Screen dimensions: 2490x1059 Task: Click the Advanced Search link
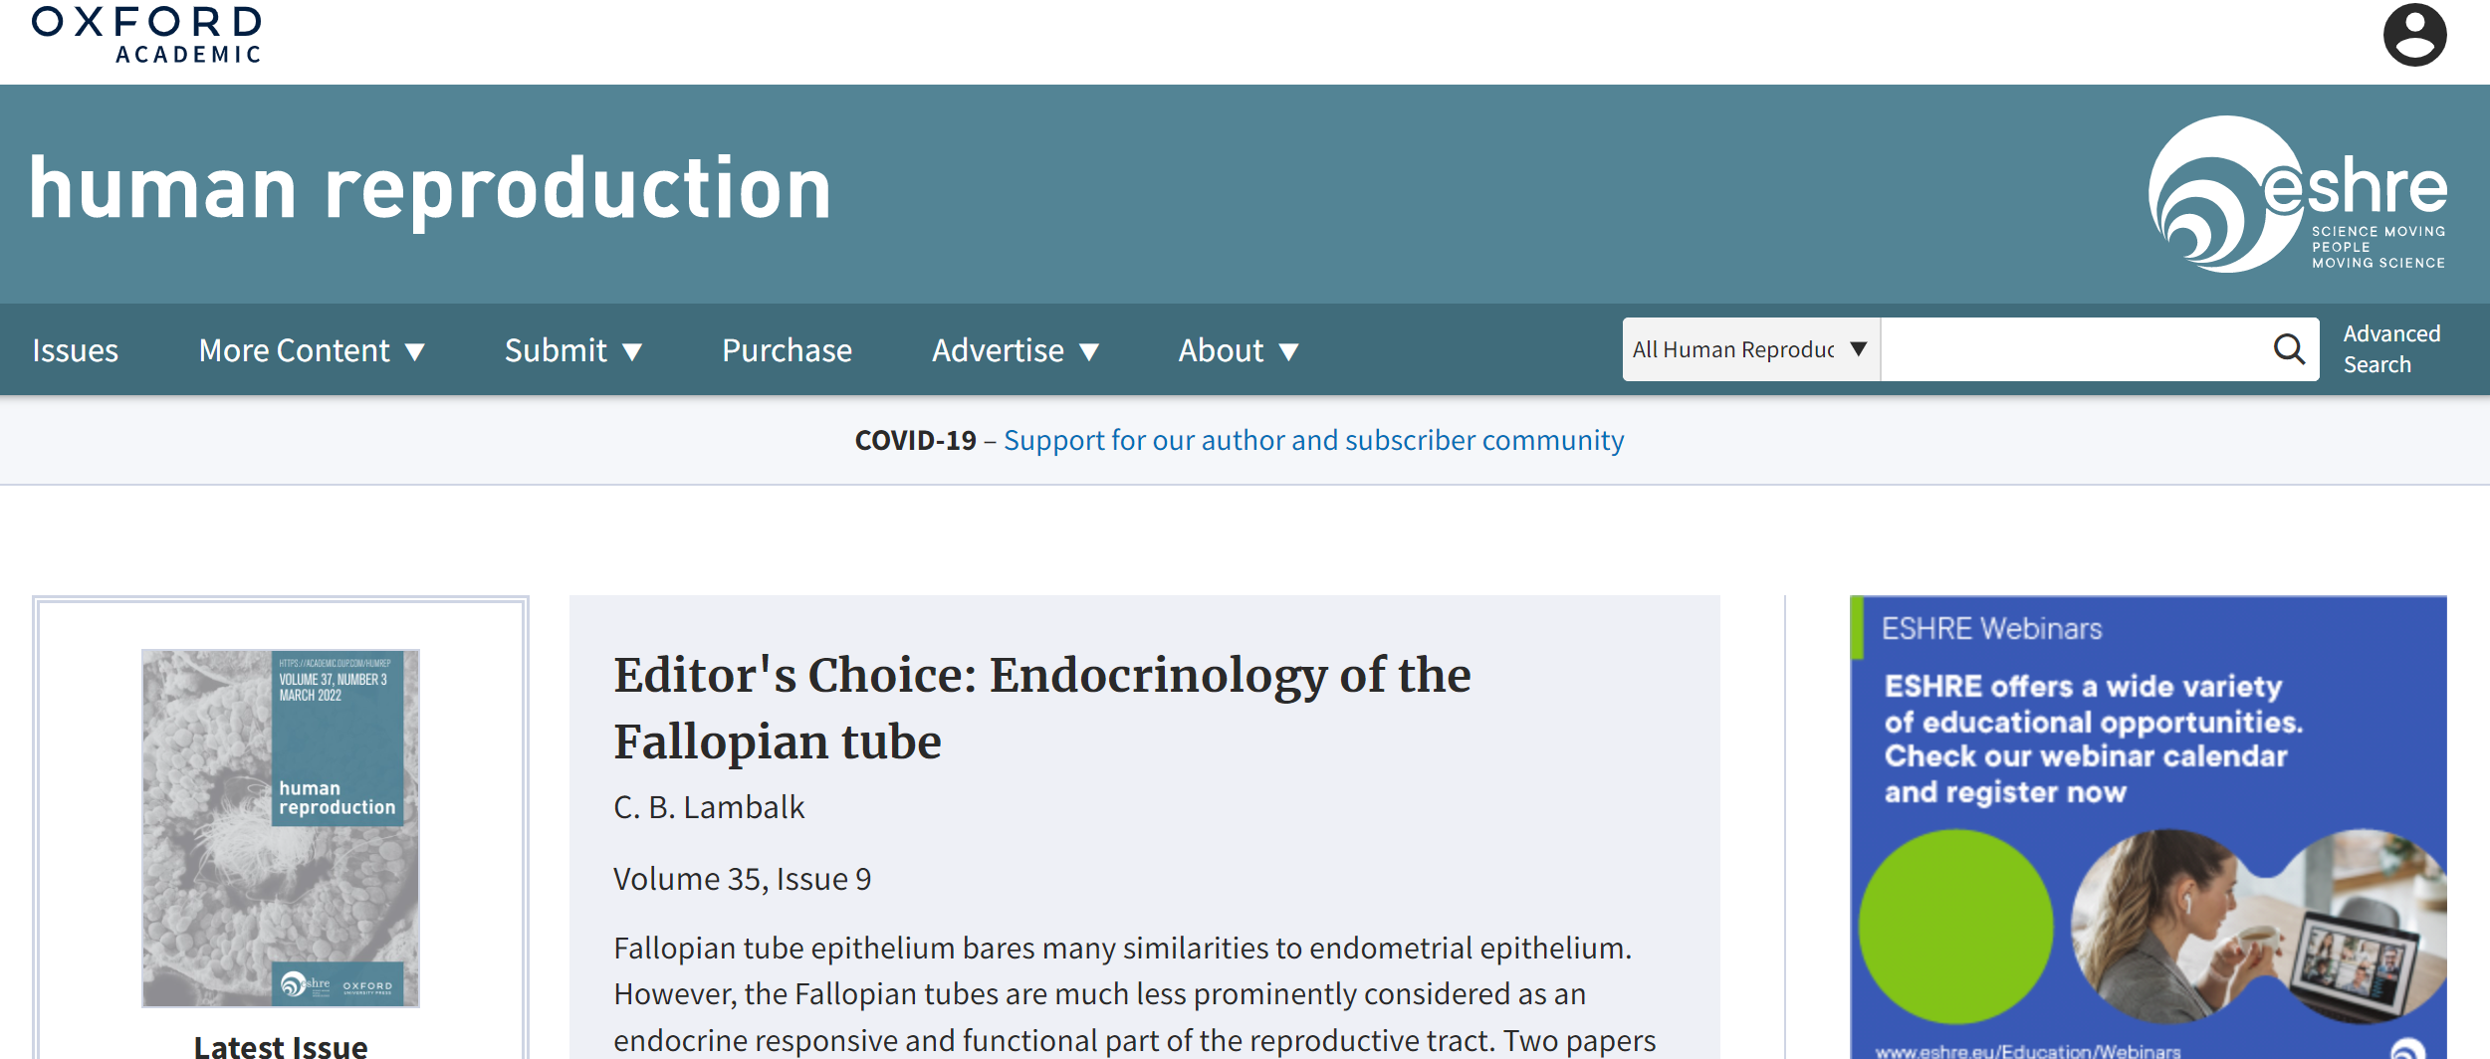click(2391, 348)
